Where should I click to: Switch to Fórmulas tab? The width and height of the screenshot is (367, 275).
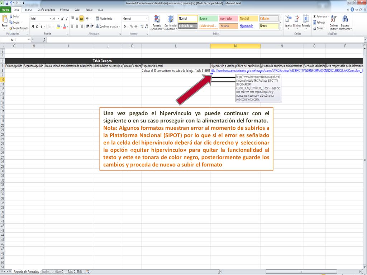coord(65,10)
